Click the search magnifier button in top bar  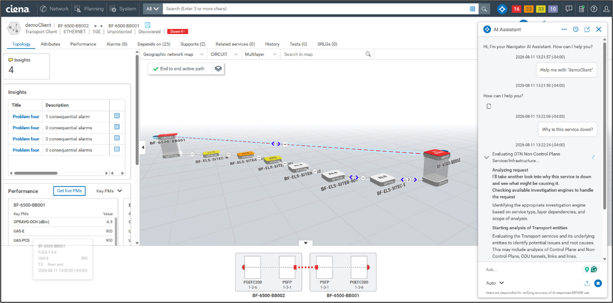point(485,9)
